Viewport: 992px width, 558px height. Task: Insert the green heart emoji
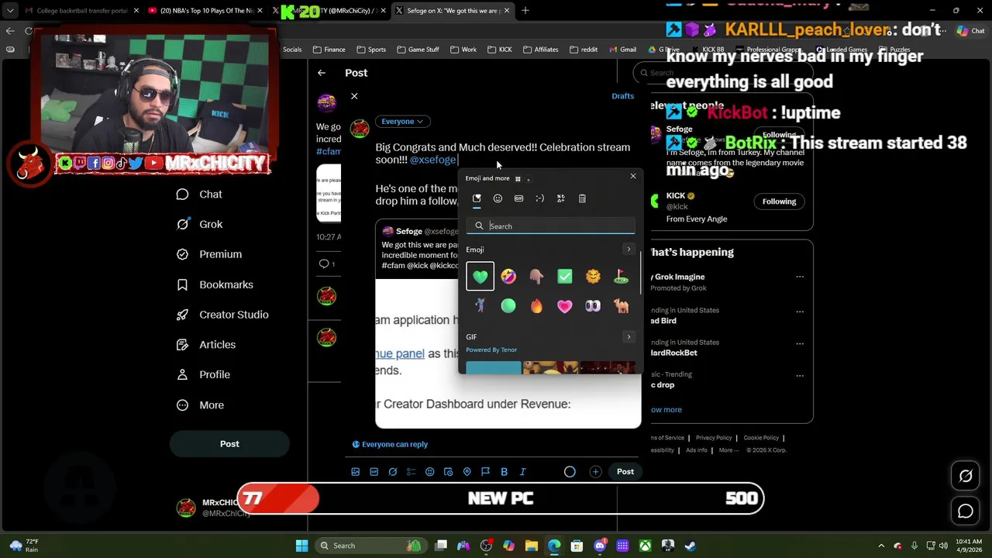[480, 277]
